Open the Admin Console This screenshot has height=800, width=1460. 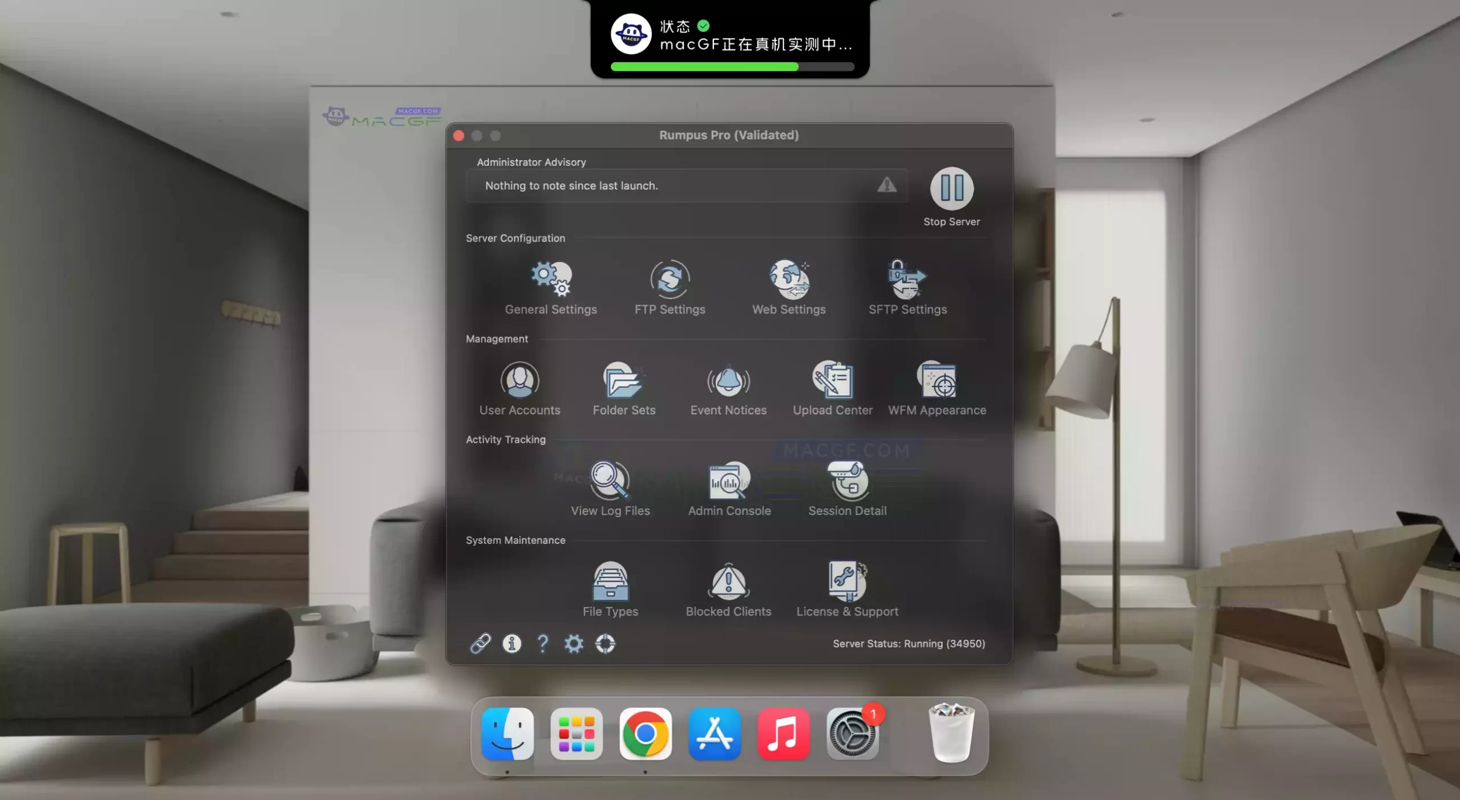click(728, 482)
